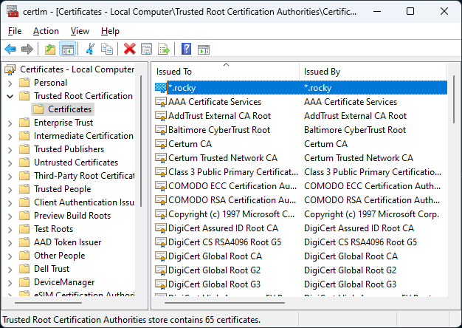
Task: Maximize the certlm window
Action: coord(410,11)
